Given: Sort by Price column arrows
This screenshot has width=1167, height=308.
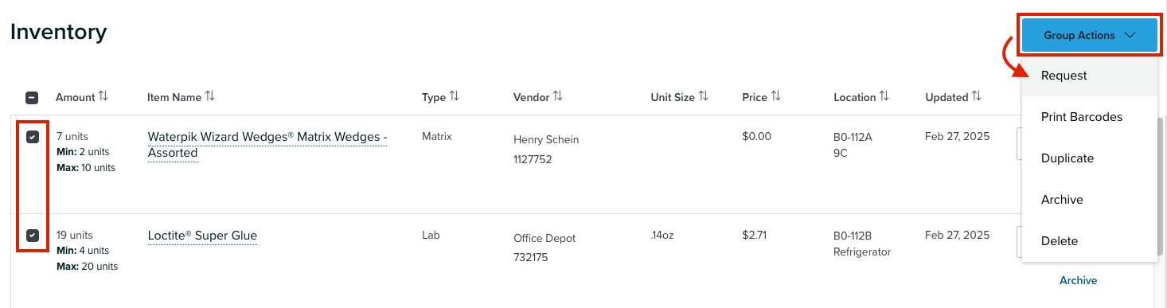Looking at the screenshot, I should tap(775, 96).
